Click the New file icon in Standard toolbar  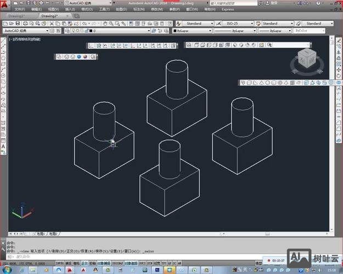(4, 24)
